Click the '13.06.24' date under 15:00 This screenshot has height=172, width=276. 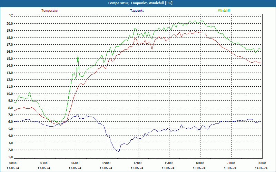(x=168, y=168)
